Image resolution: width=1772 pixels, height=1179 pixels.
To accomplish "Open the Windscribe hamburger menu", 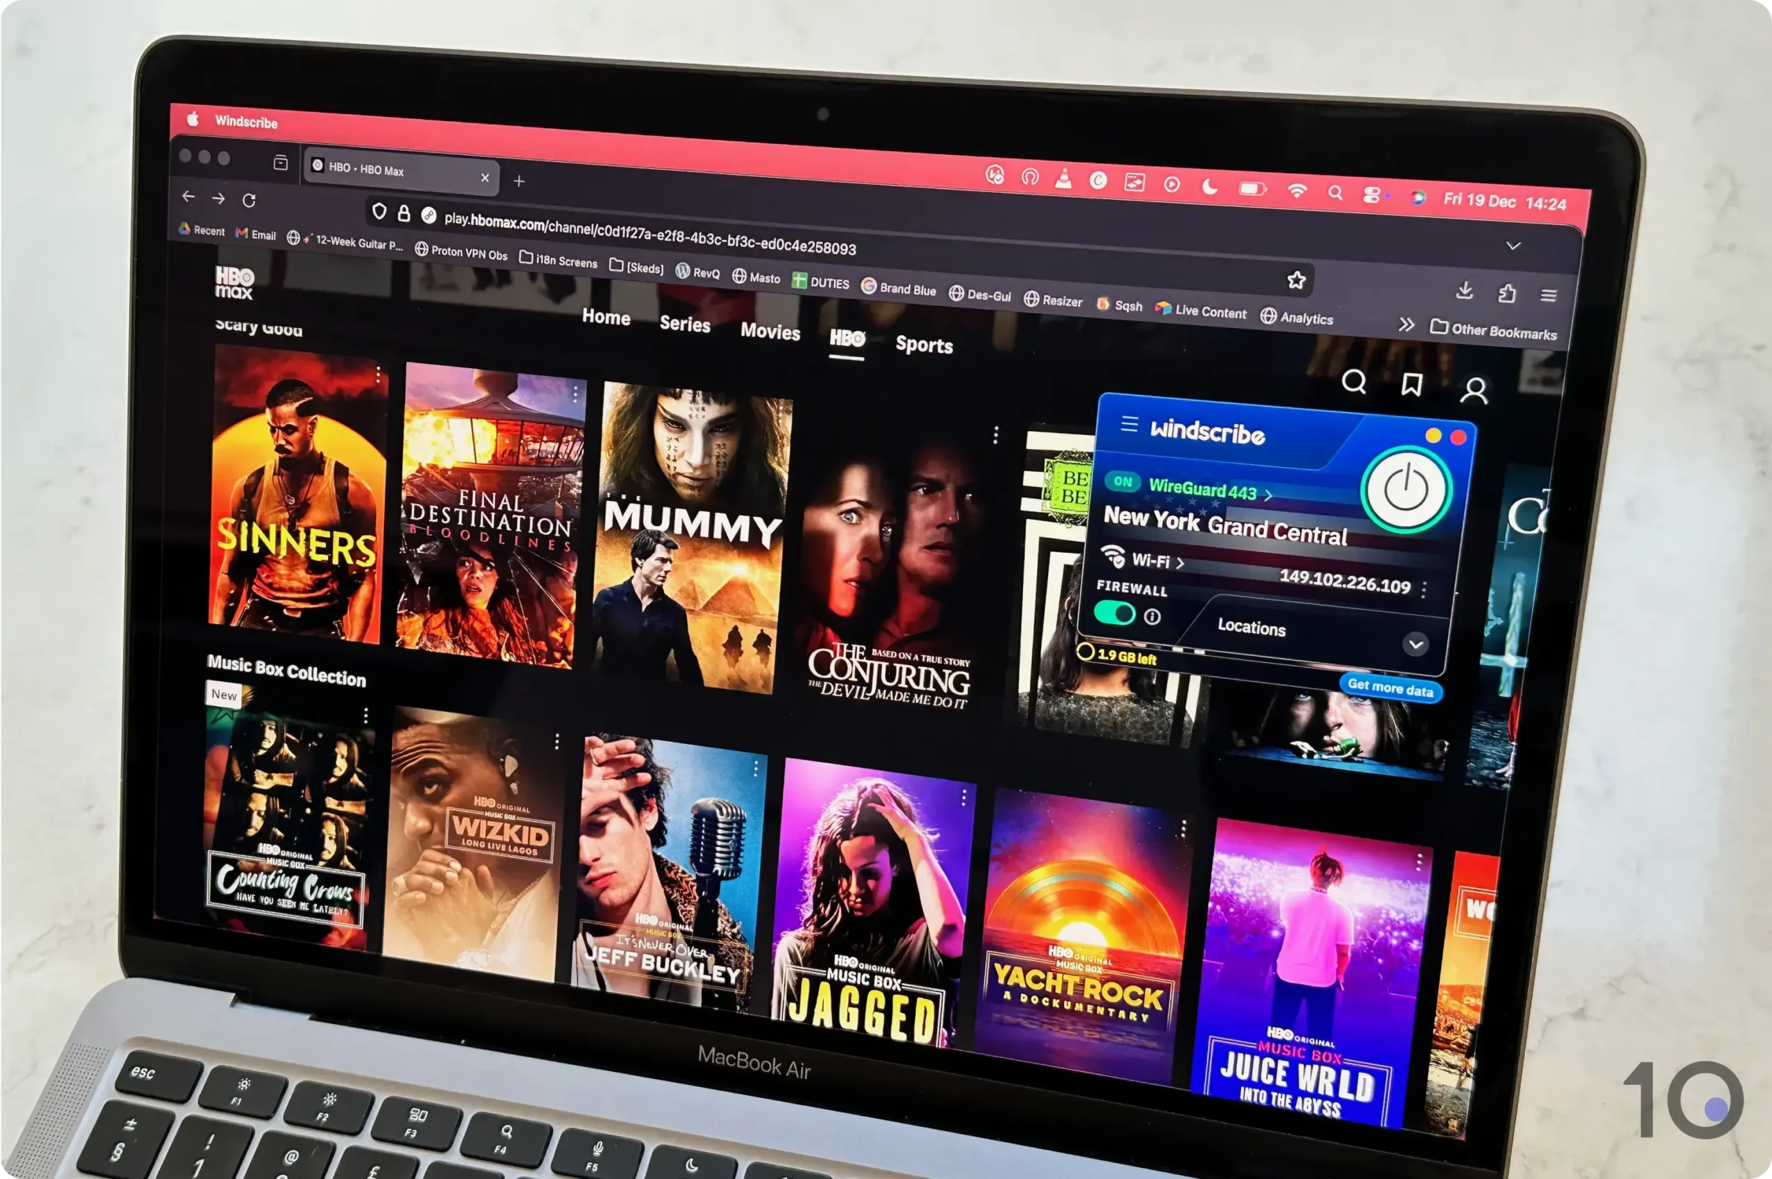I will pyautogui.click(x=1128, y=425).
